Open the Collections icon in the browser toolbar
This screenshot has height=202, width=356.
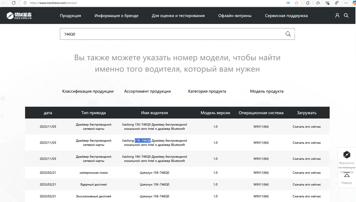click(318, 3)
